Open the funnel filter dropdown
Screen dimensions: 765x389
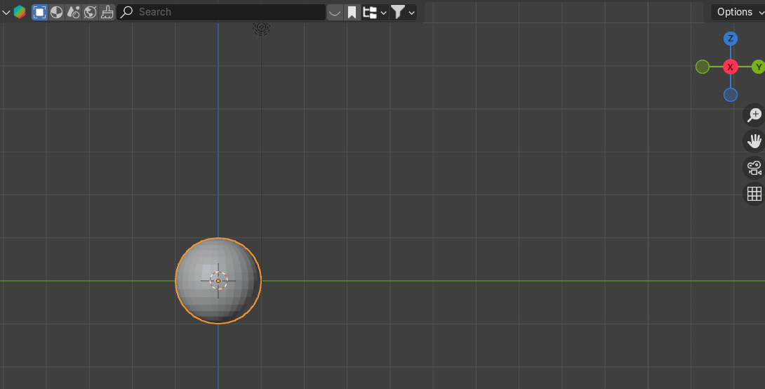click(x=403, y=12)
